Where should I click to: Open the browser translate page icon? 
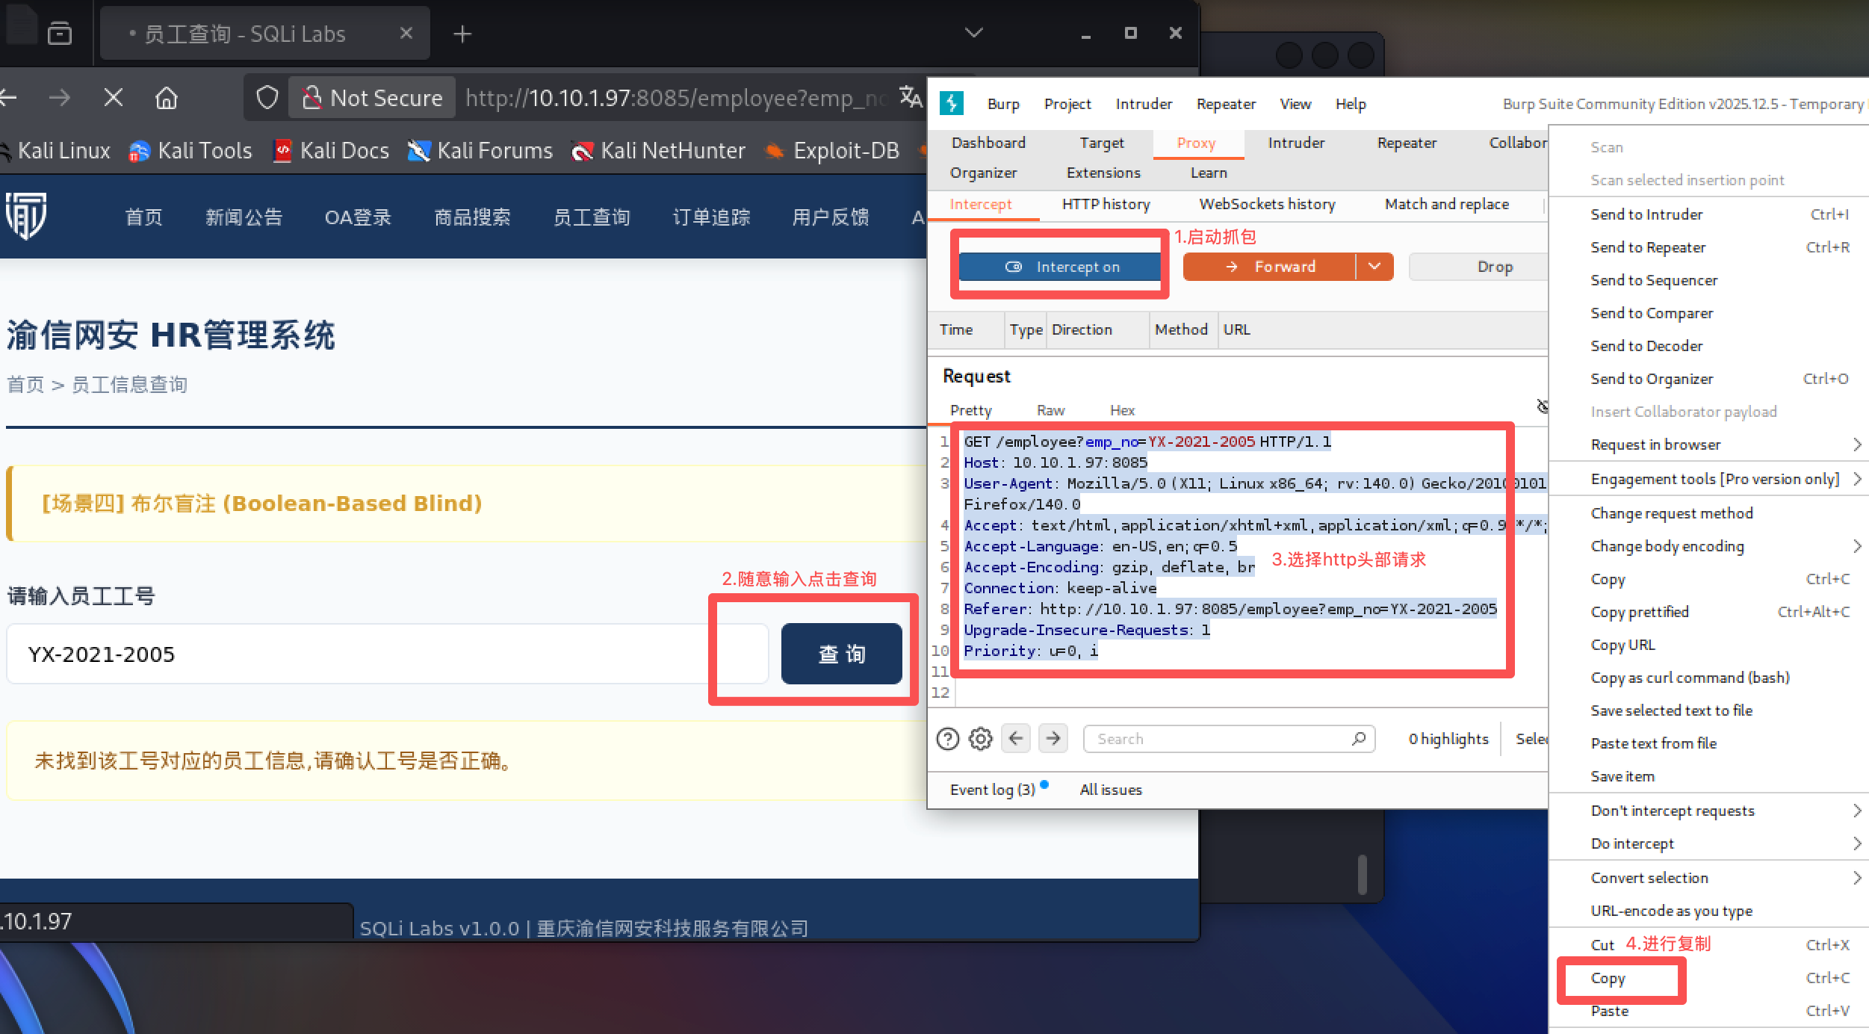910,98
